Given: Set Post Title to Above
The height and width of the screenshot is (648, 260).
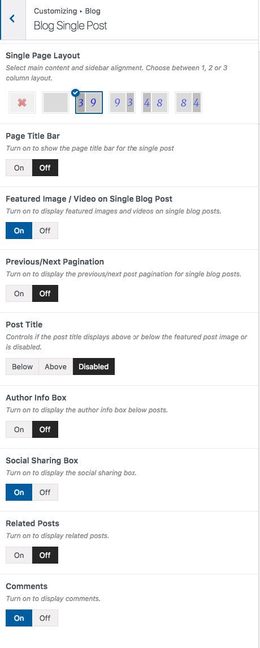Looking at the screenshot, I should (56, 366).
